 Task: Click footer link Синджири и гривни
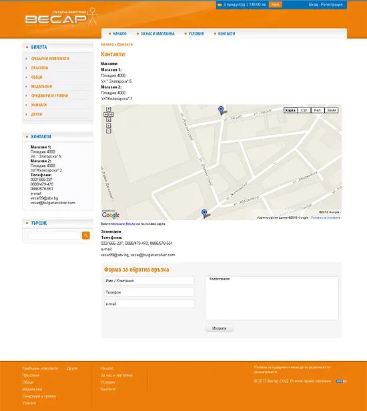[39, 396]
